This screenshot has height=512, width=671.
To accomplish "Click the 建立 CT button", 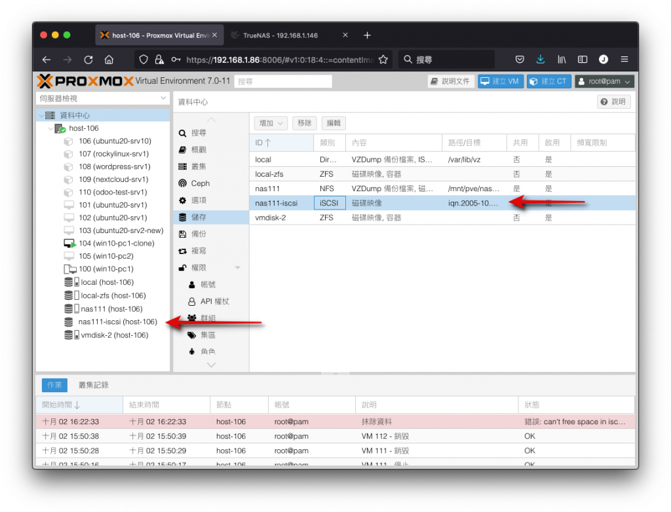I will click(549, 81).
